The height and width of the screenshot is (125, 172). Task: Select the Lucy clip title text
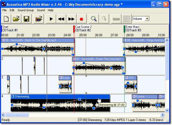pos(66,78)
